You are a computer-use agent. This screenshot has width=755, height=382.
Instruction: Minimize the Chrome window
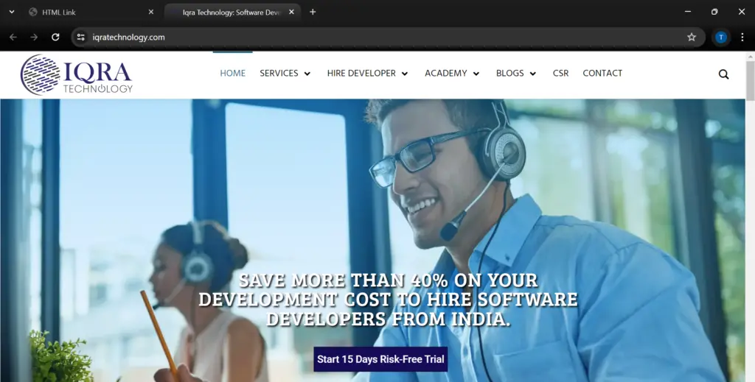688,12
